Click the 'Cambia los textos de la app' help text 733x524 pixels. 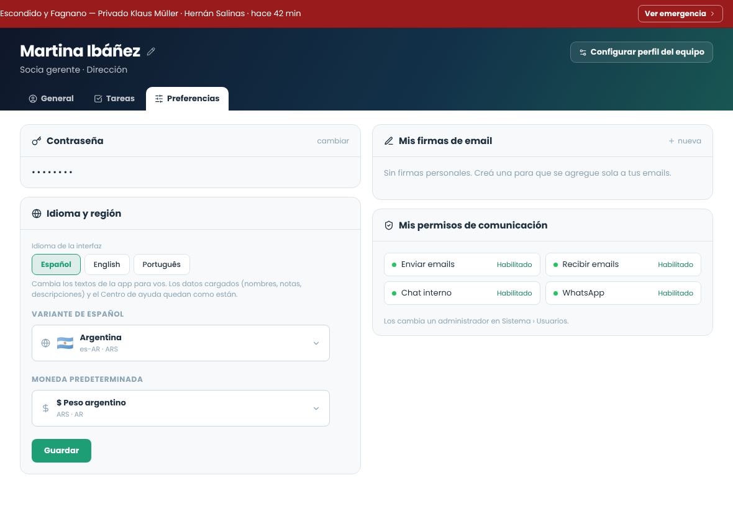click(x=166, y=289)
